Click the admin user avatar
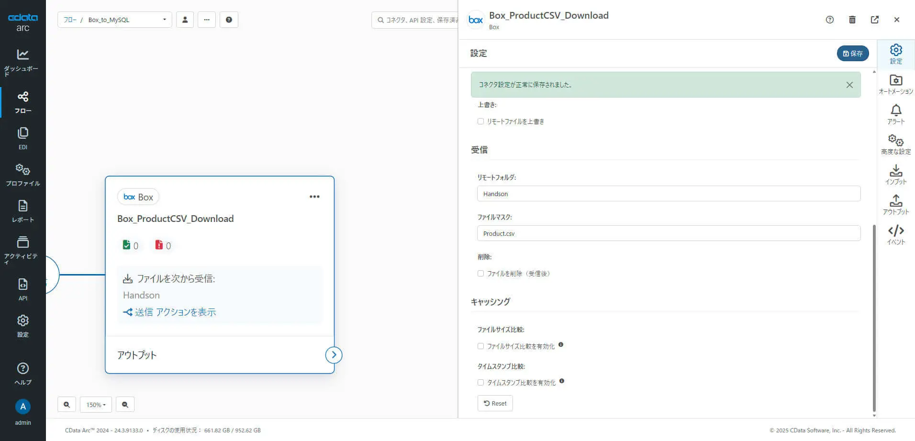 [22, 407]
